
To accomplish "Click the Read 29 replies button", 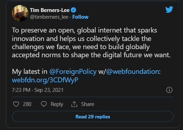I will [x=93, y=117].
